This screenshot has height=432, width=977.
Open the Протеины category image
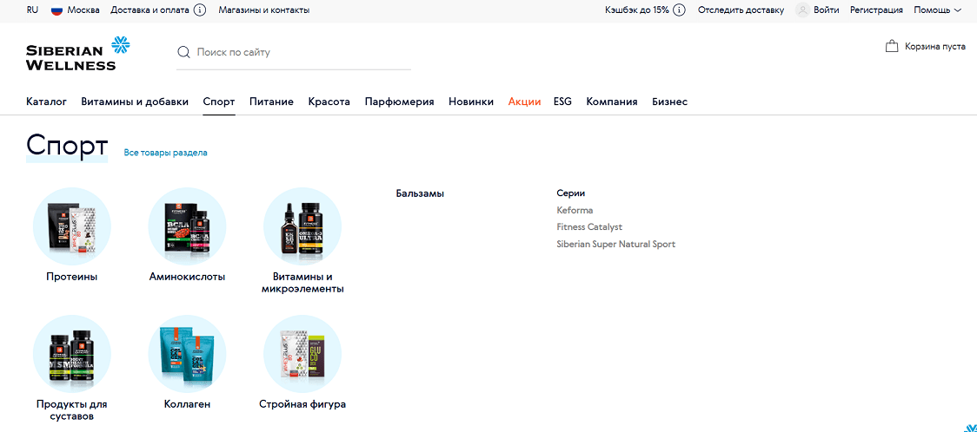pyautogui.click(x=71, y=226)
